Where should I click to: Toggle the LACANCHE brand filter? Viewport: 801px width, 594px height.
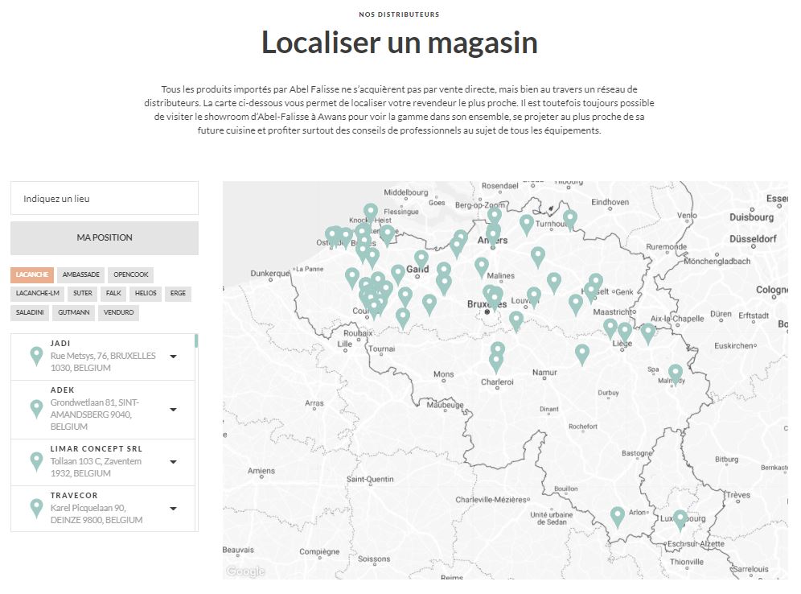31,274
